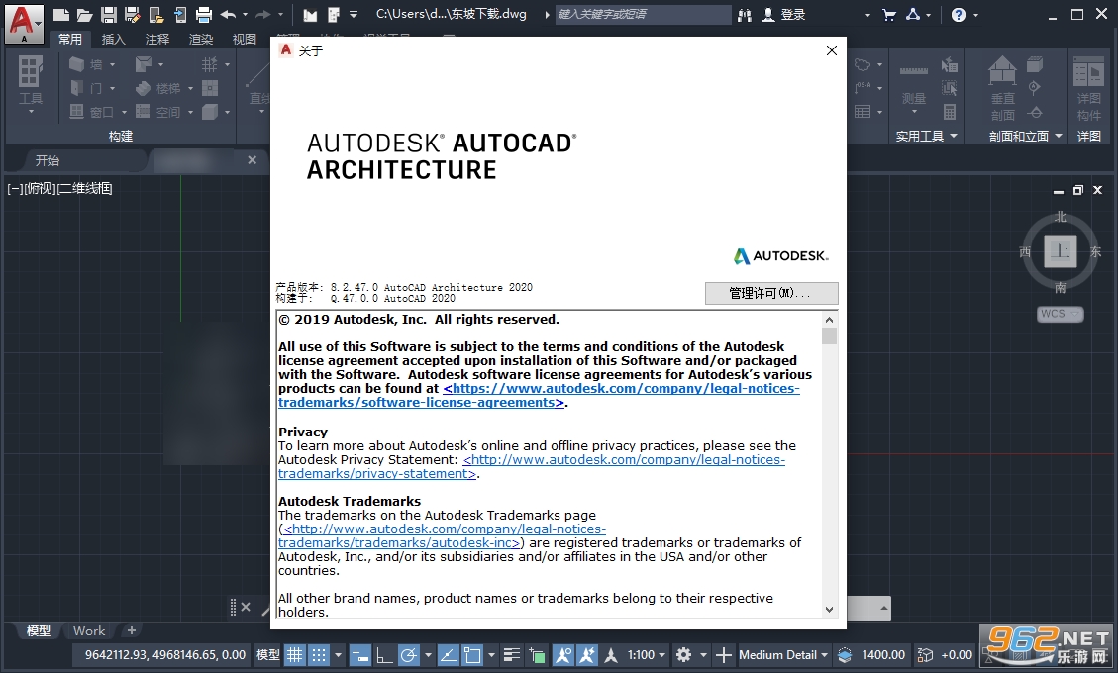
Task: Click the ViewCube top face
Action: point(1061,251)
